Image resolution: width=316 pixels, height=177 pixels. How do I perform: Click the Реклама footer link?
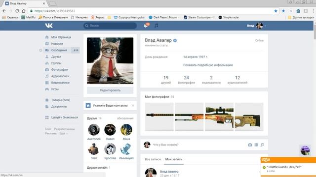(x=50, y=133)
